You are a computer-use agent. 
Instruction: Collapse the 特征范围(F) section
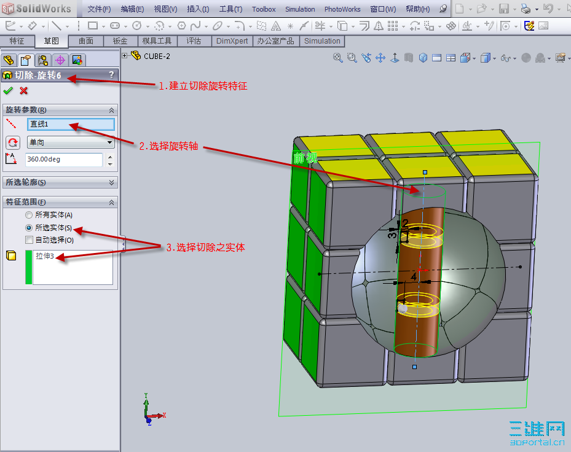[111, 202]
